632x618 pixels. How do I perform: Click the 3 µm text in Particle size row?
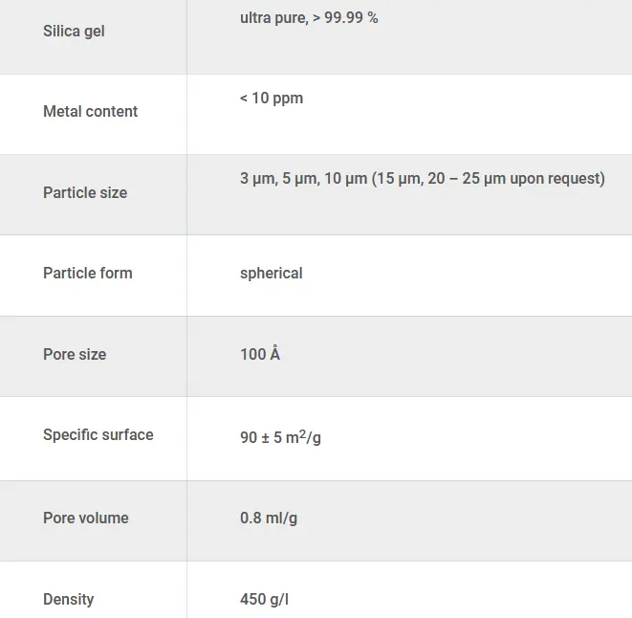(x=259, y=179)
